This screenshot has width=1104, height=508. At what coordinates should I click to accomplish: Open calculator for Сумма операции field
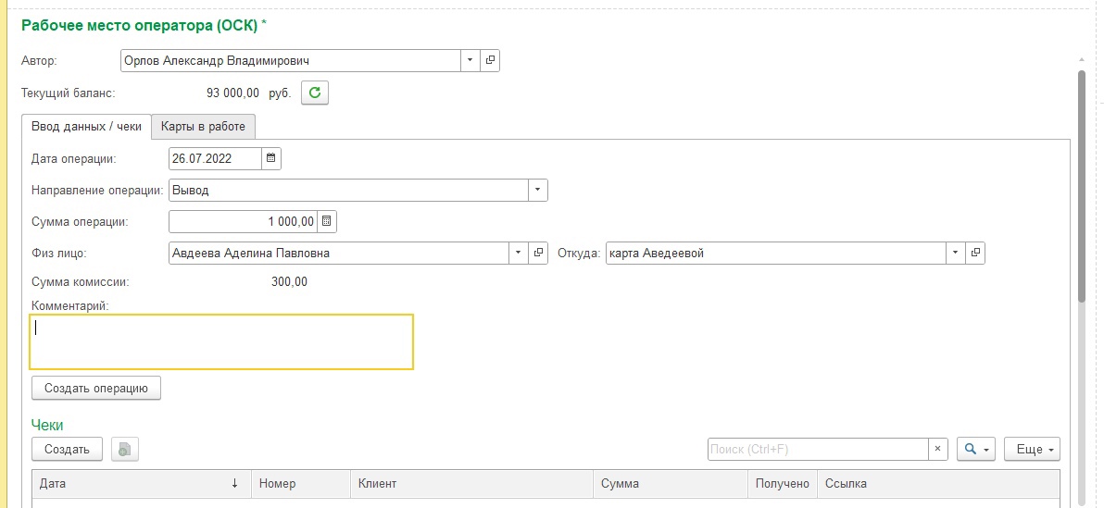[327, 222]
